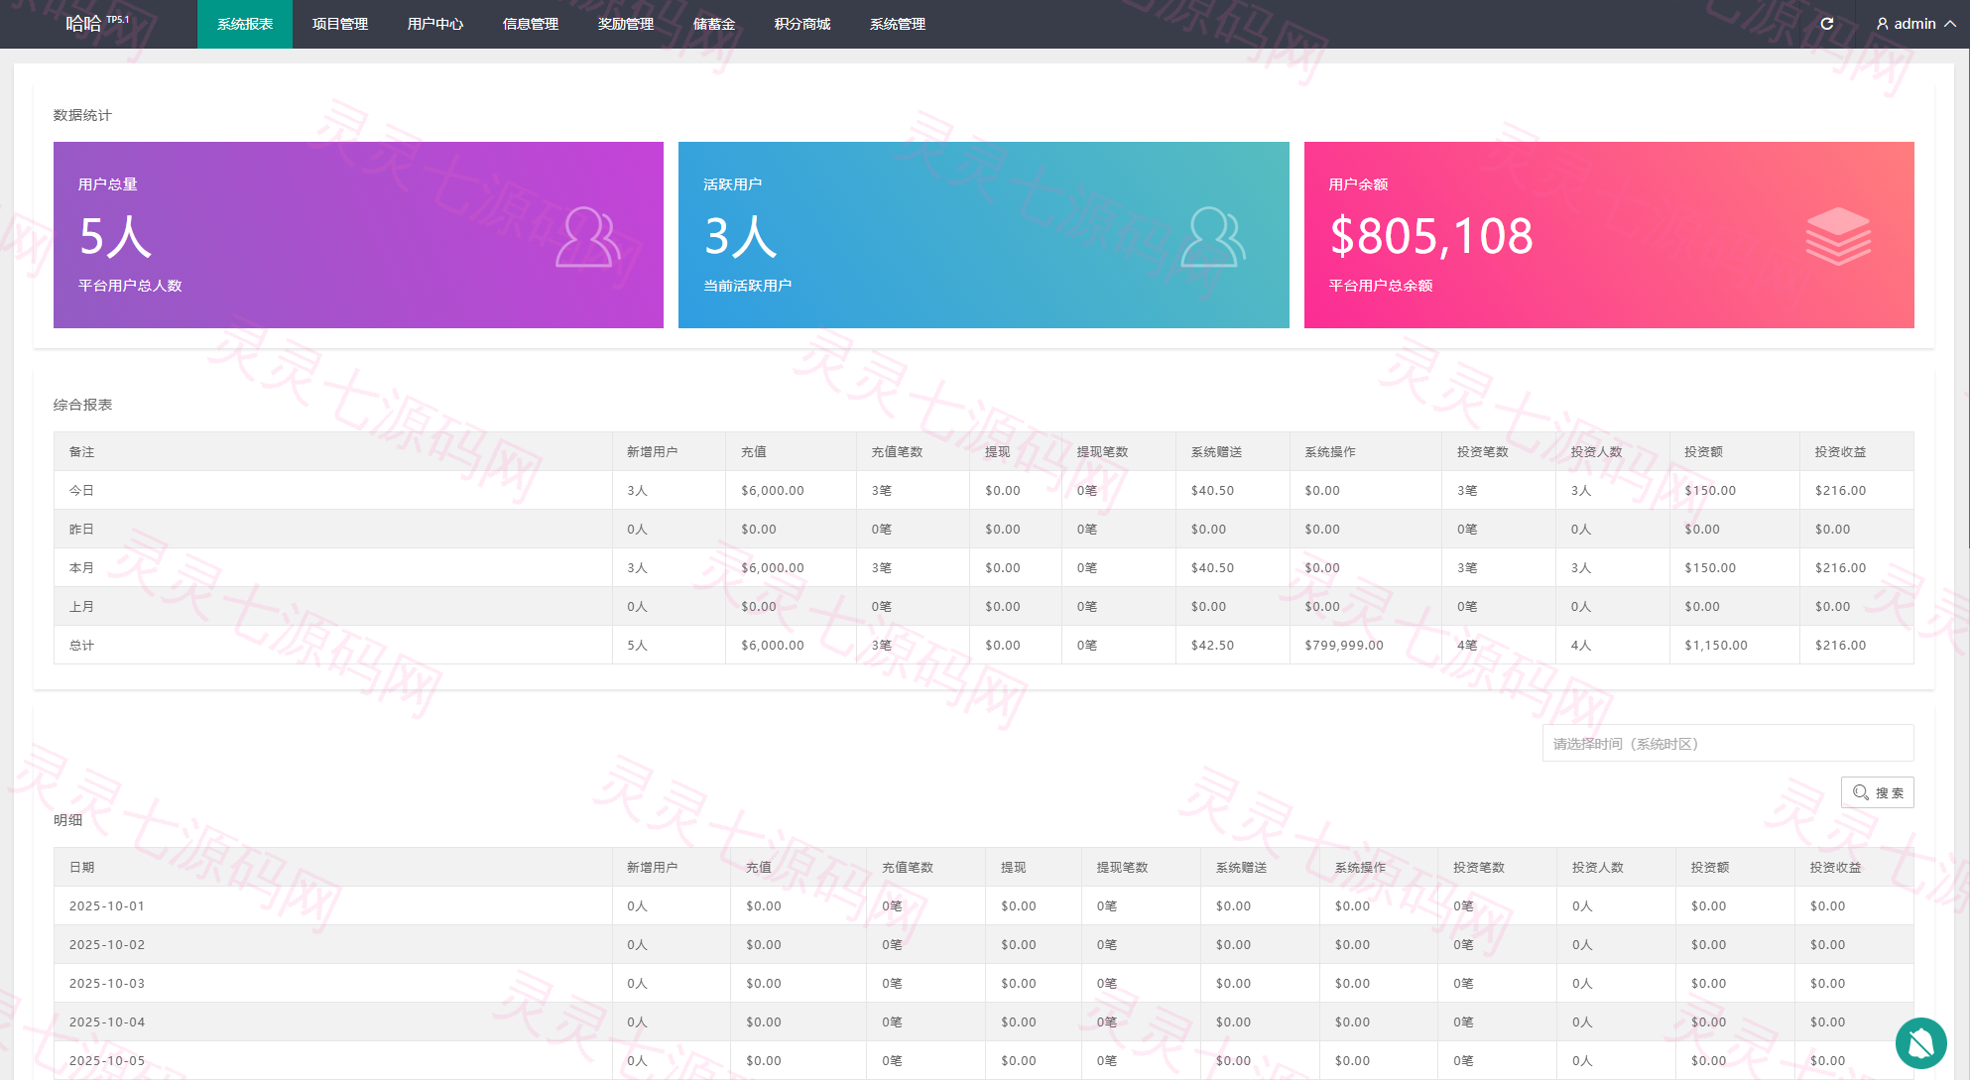Click the 5人 total users value
The width and height of the screenshot is (1970, 1080).
click(x=115, y=237)
